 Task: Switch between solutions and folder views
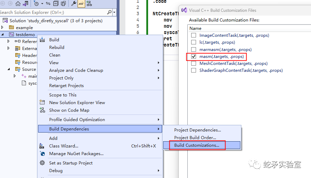point(26,3)
